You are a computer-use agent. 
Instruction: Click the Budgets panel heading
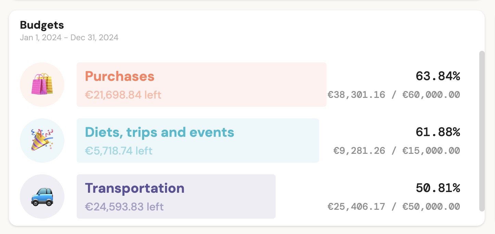(x=42, y=25)
